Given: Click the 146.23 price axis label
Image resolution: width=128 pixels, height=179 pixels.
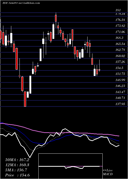Looking at the screenshot, I should 120,86.
